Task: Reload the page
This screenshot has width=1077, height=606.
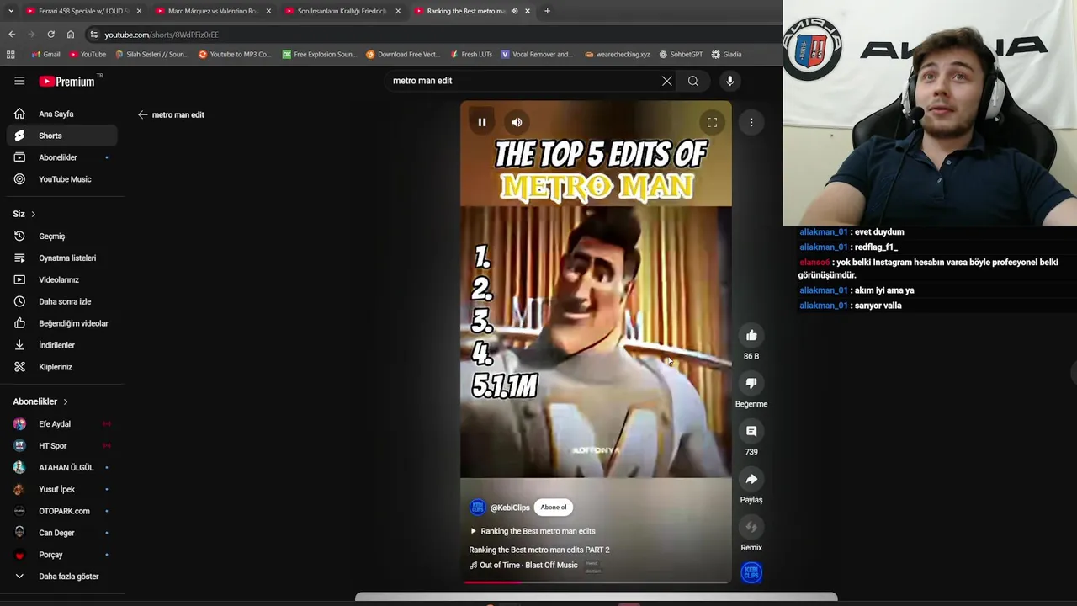Action: (50, 35)
